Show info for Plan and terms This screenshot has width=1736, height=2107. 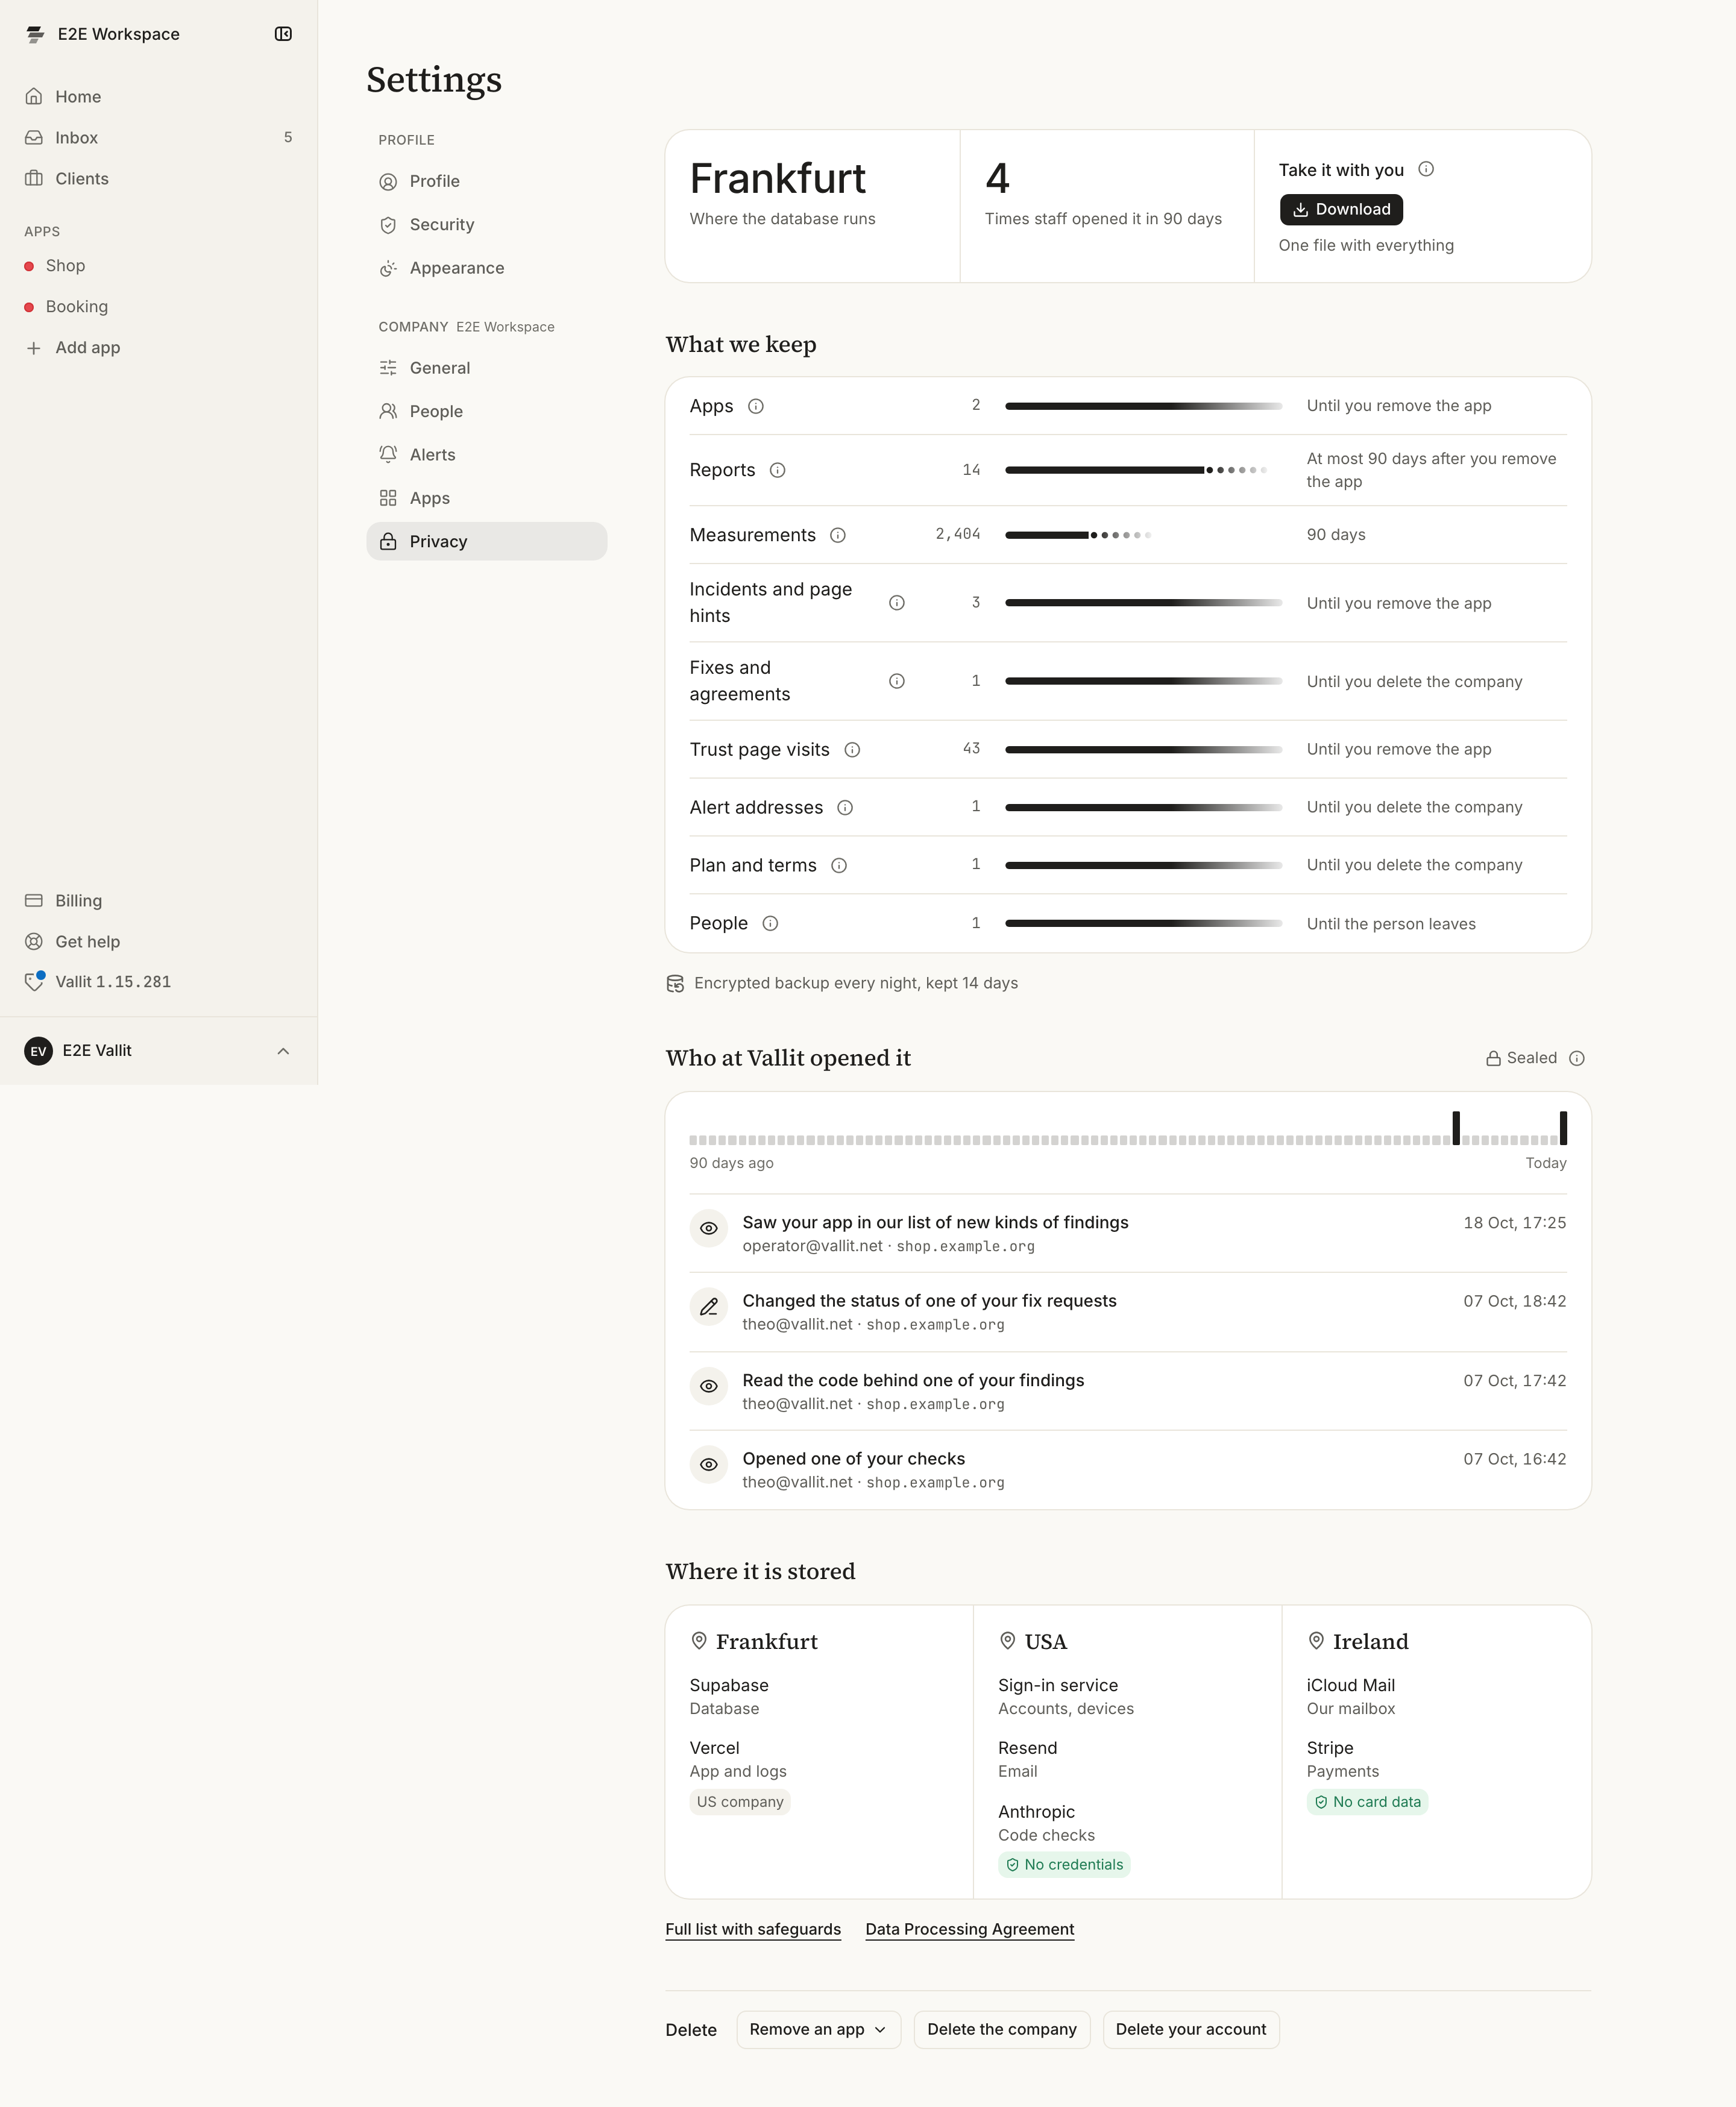click(839, 866)
